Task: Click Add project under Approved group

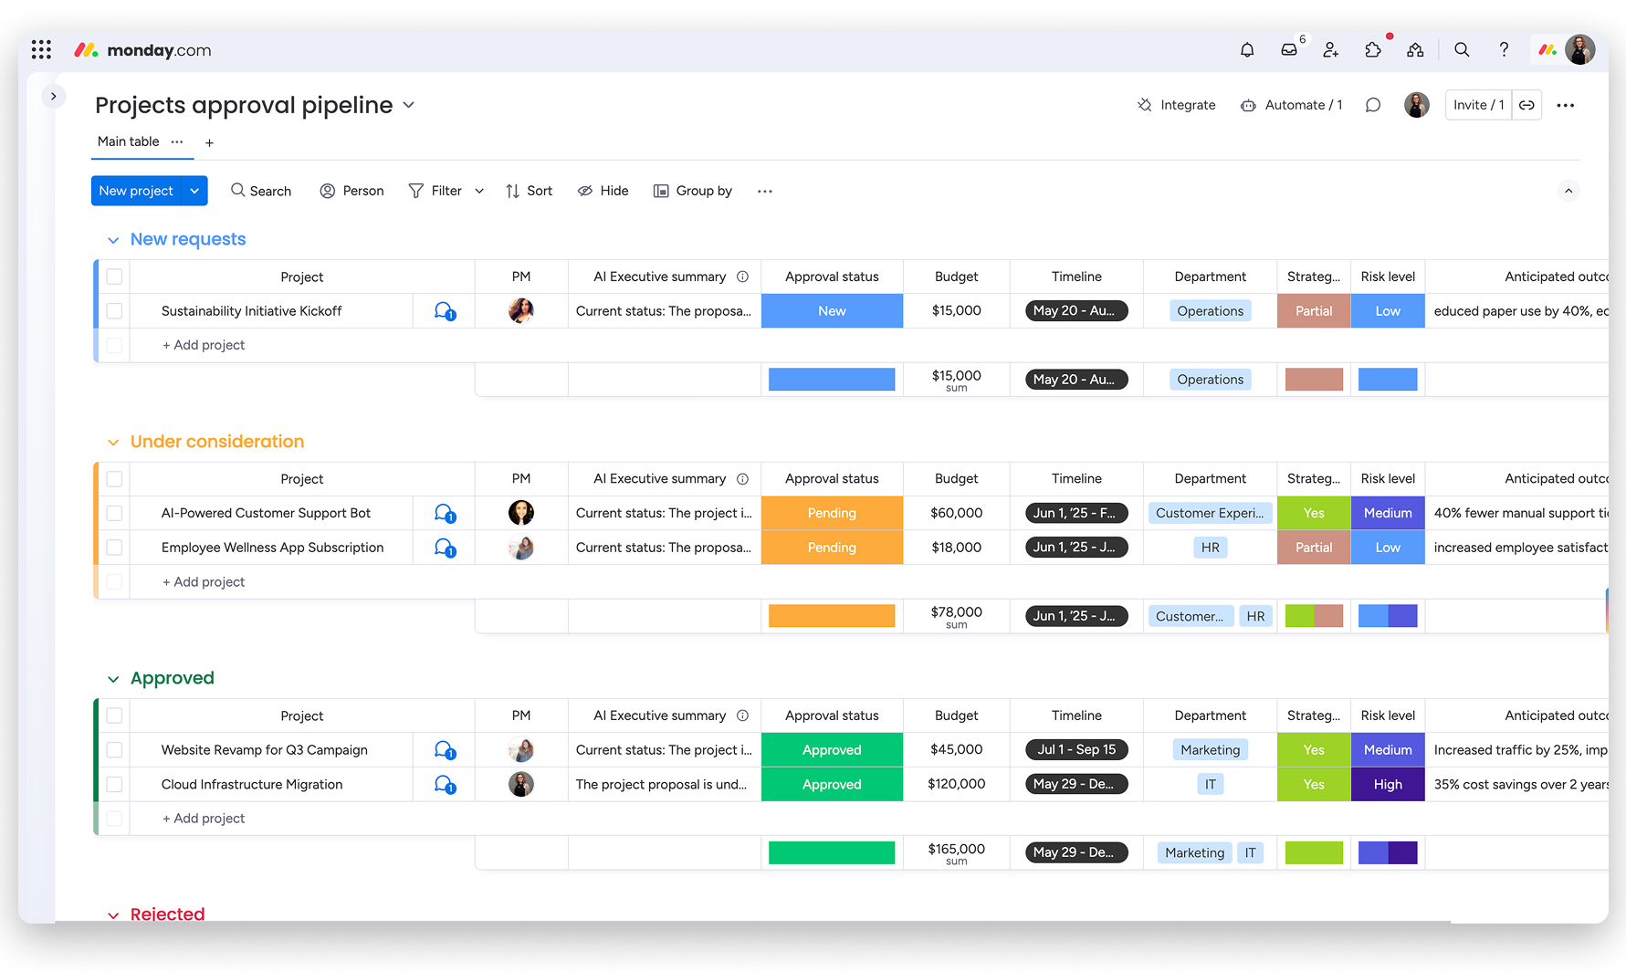Action: point(204,819)
